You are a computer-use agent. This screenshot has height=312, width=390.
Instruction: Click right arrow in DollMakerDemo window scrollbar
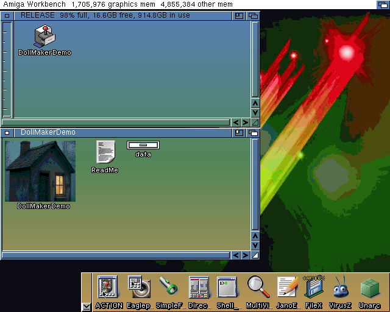pyautogui.click(x=245, y=255)
